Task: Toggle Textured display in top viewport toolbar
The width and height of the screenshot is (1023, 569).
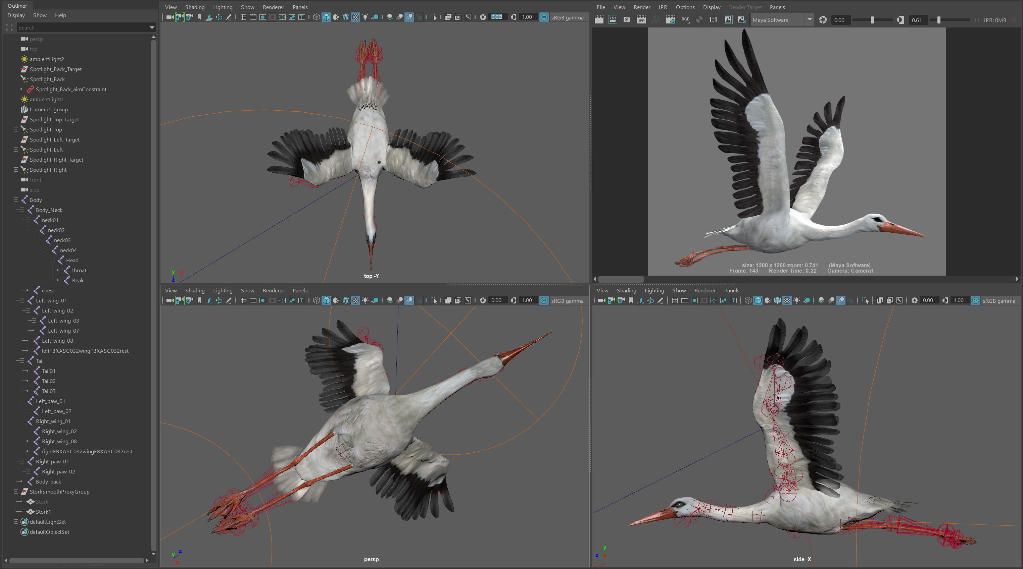Action: [x=355, y=17]
